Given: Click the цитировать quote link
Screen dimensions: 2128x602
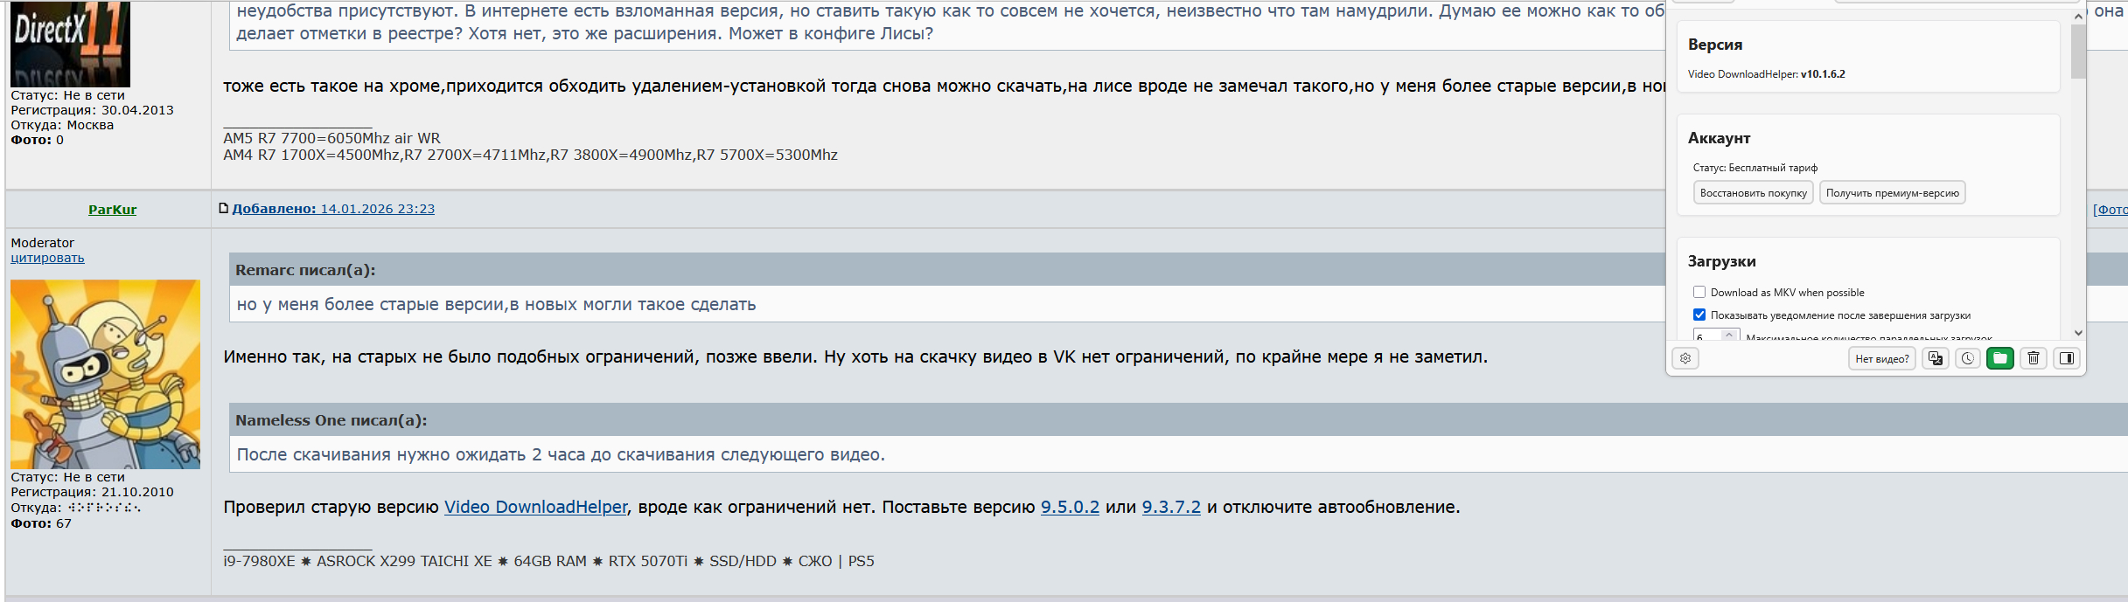Looking at the screenshot, I should [x=47, y=258].
